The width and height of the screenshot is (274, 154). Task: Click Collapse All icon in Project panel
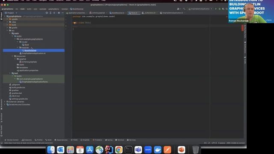(x=54, y=13)
